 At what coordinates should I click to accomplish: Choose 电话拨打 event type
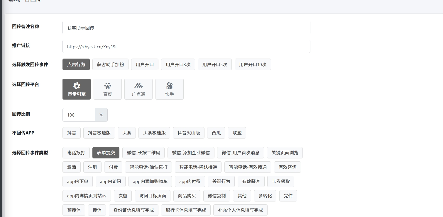pos(76,153)
